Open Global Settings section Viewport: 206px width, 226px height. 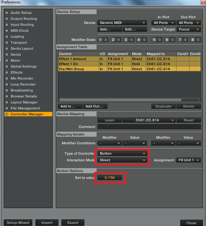(x=24, y=66)
